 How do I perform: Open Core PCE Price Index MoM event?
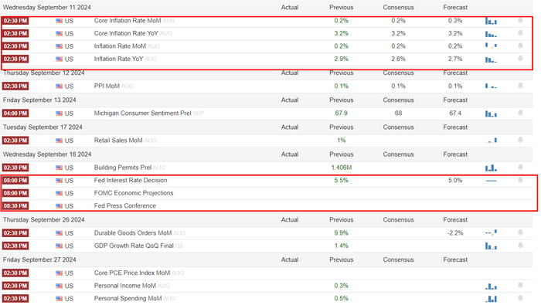(x=132, y=273)
